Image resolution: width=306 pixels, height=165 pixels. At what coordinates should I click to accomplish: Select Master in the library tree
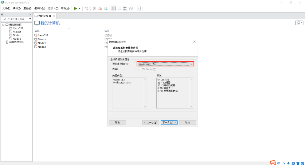click(17, 32)
